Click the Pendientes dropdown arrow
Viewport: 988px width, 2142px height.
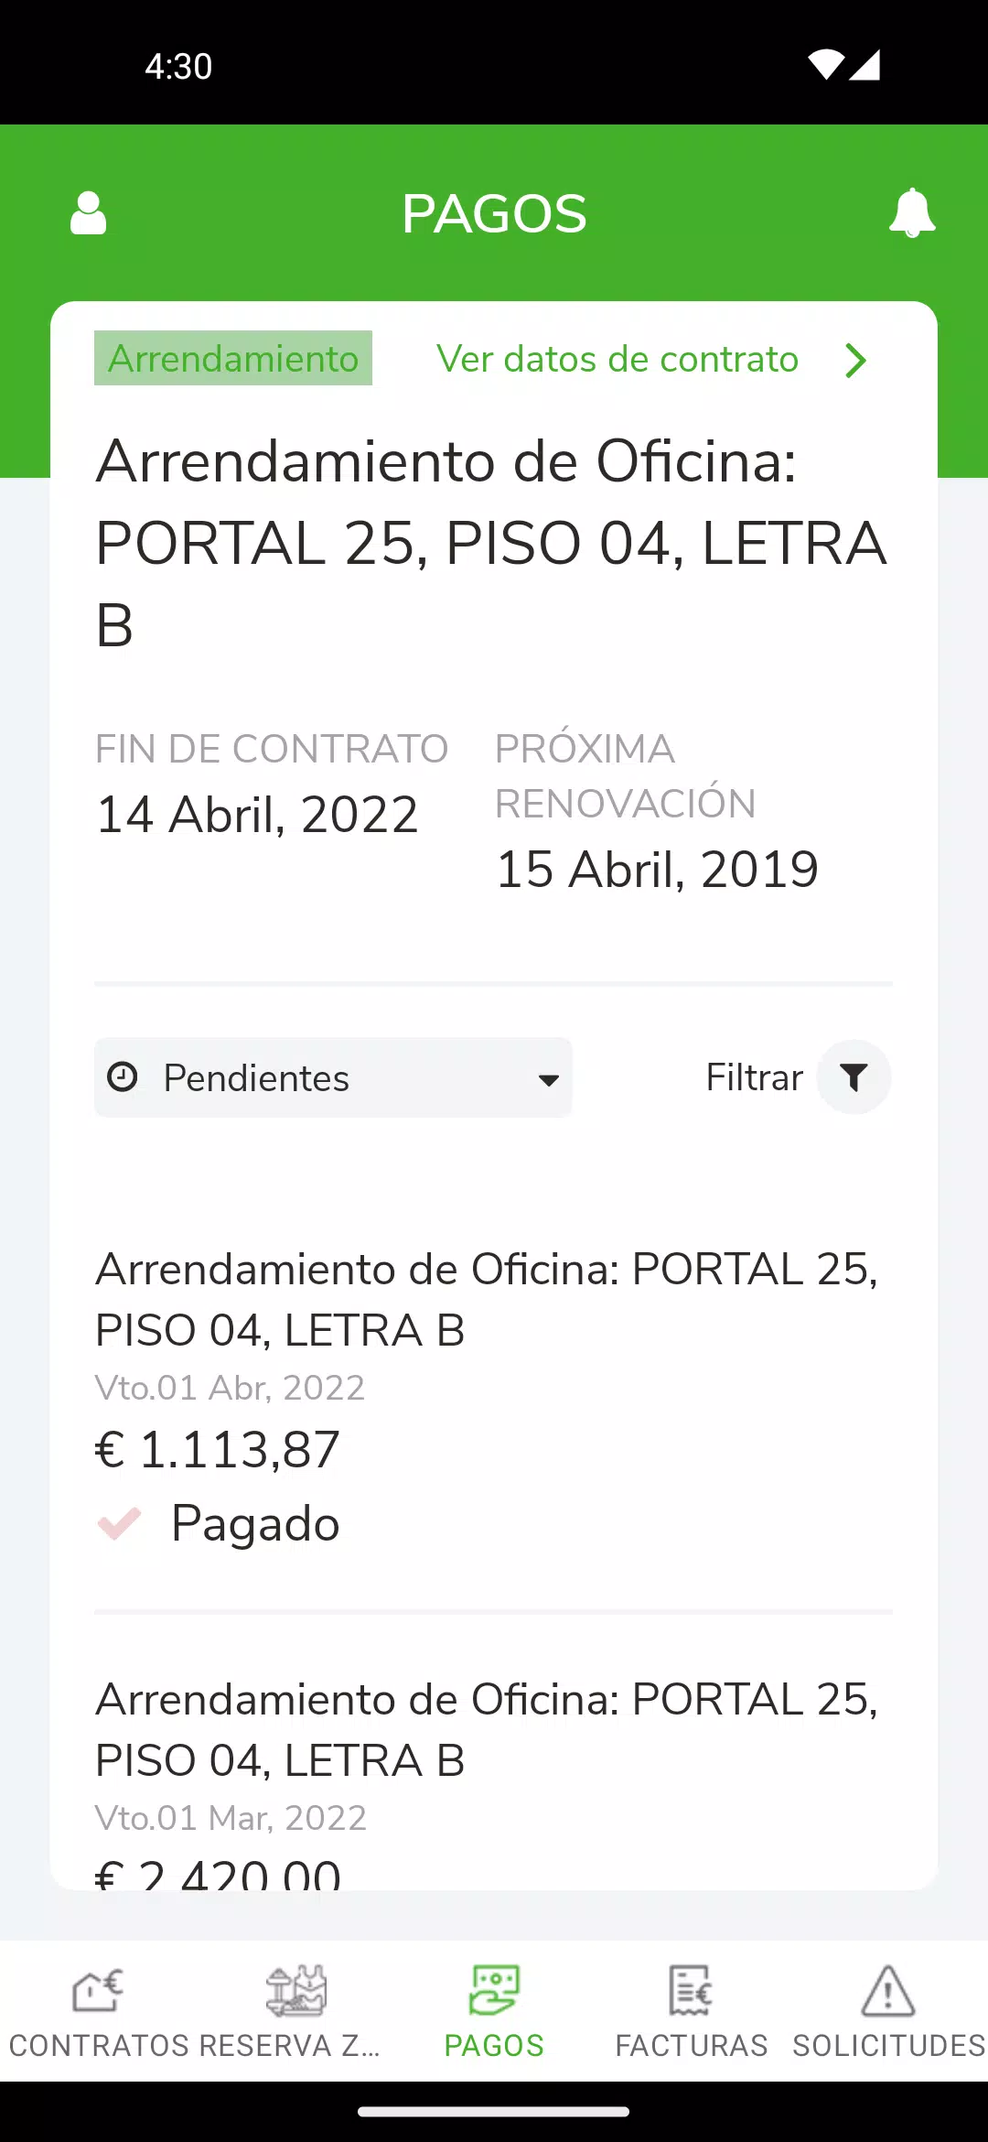(x=549, y=1080)
